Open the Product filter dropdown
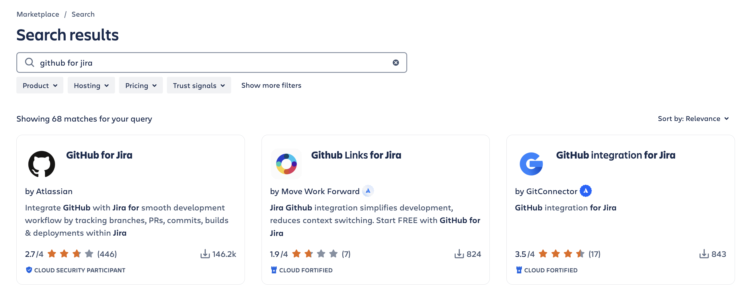Screen dimensions: 745x293 coord(40,85)
